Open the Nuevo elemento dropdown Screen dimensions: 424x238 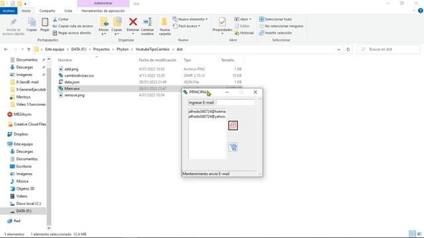pyautogui.click(x=190, y=19)
